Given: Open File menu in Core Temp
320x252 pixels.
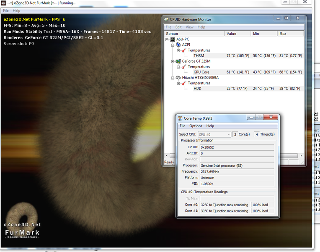Looking at the screenshot, I should [183, 126].
